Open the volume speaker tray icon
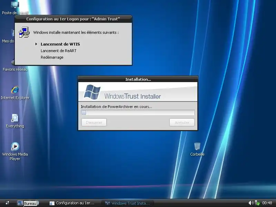 [251, 203]
